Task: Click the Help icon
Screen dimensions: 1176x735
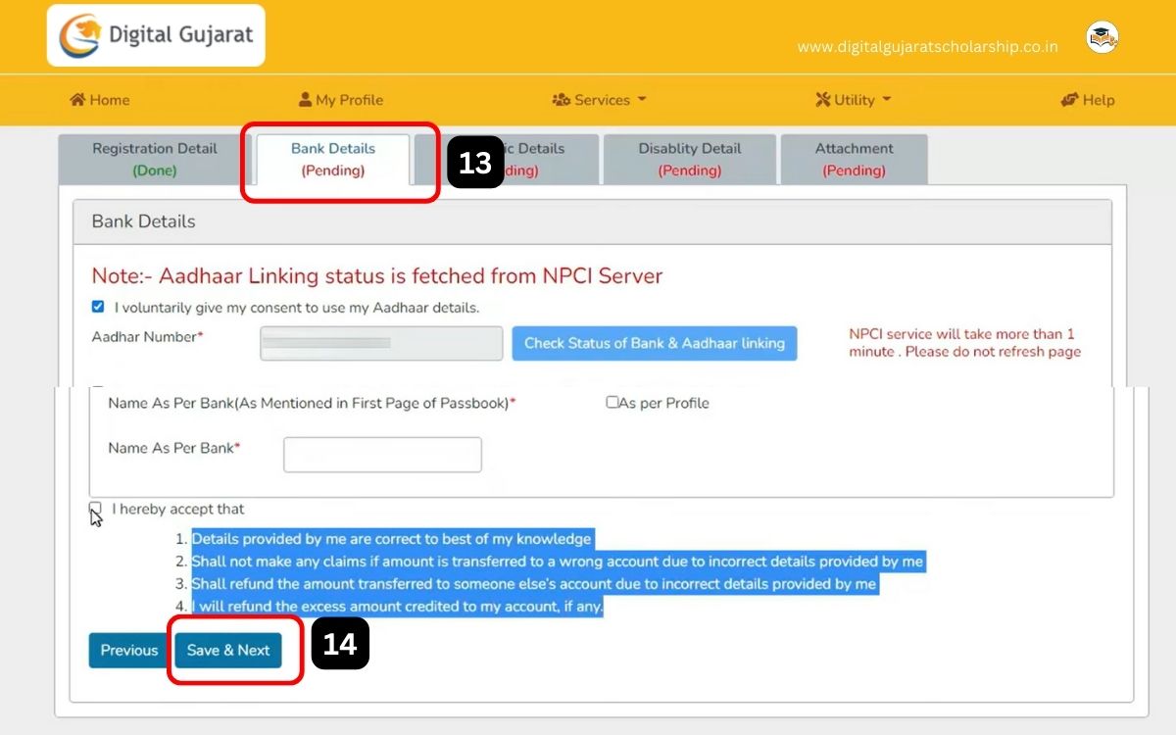Action: tap(1071, 99)
